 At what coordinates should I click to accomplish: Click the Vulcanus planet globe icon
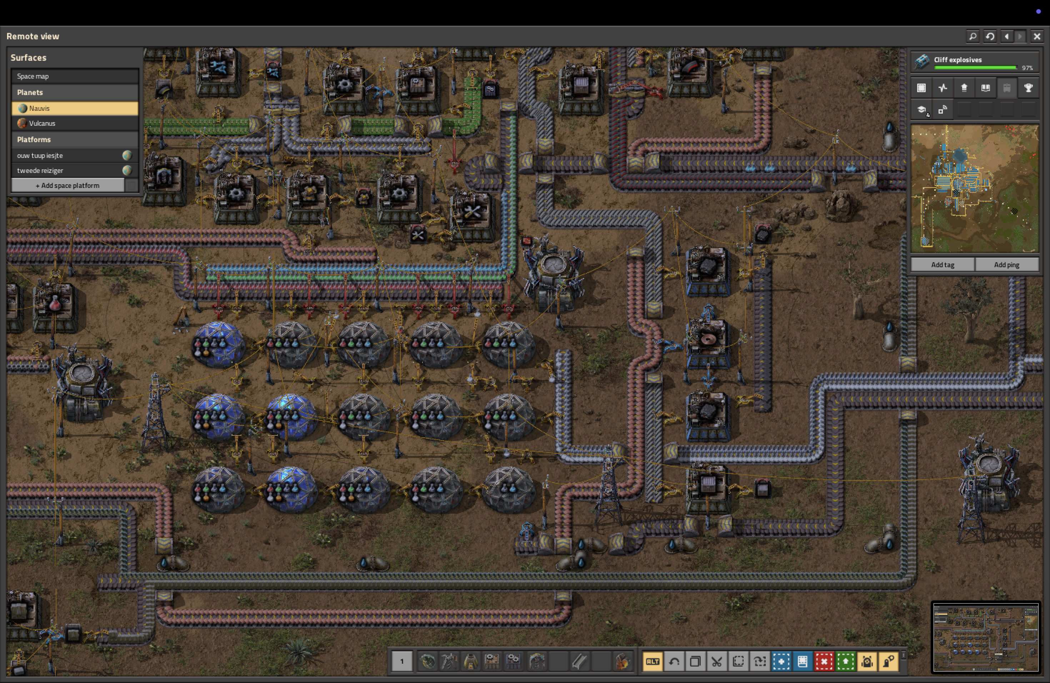[x=22, y=123]
